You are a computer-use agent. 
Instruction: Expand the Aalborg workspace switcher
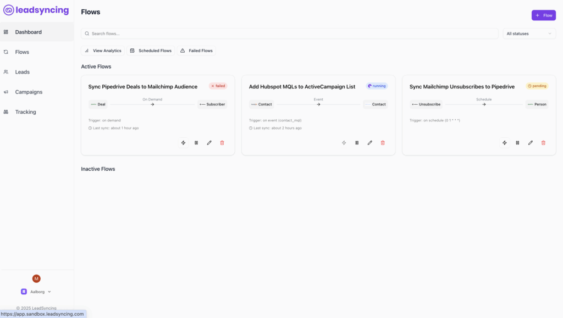pos(36,292)
